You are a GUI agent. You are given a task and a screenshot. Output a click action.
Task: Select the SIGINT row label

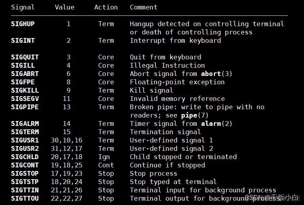click(x=23, y=40)
